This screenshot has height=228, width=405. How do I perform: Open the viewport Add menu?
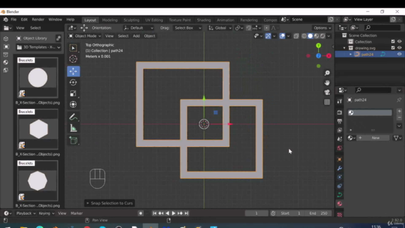click(136, 36)
